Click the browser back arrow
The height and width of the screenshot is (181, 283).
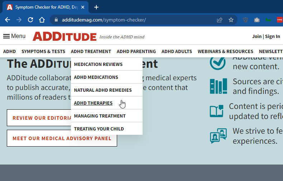[7, 20]
